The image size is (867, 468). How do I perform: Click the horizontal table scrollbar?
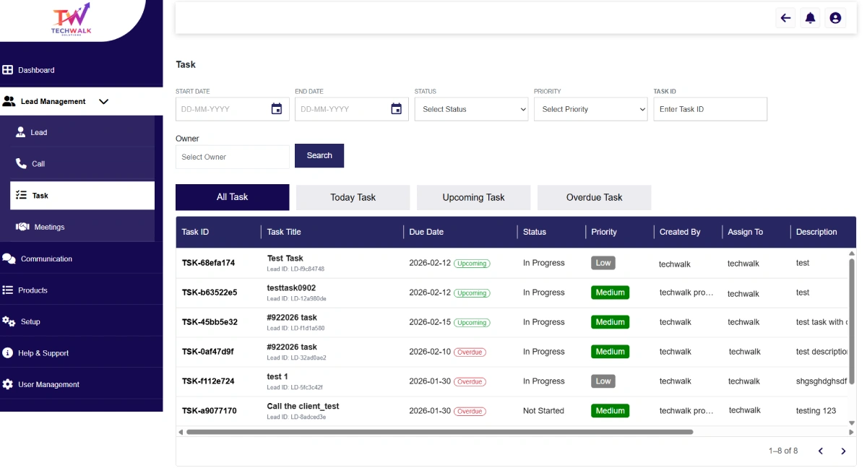click(x=439, y=432)
